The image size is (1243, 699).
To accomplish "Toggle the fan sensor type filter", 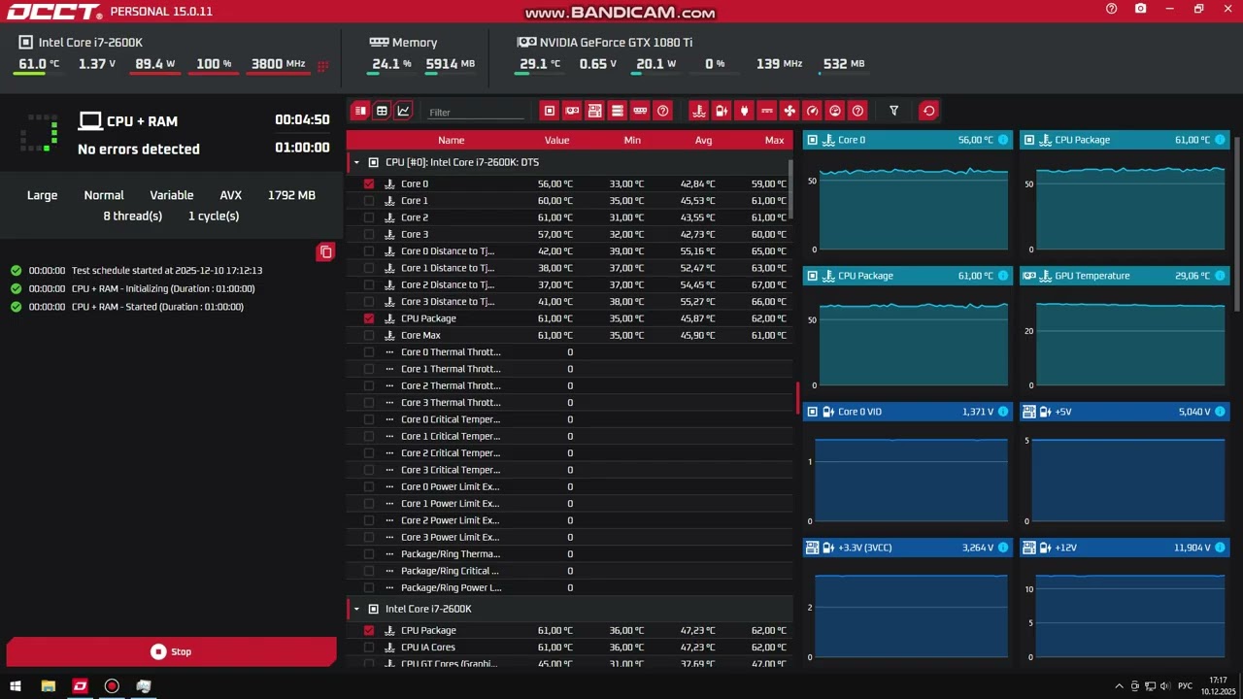I will [x=789, y=111].
